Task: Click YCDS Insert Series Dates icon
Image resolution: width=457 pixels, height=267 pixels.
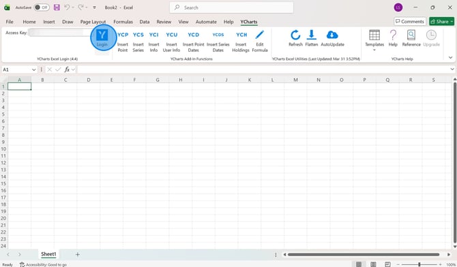Action: pos(218,35)
